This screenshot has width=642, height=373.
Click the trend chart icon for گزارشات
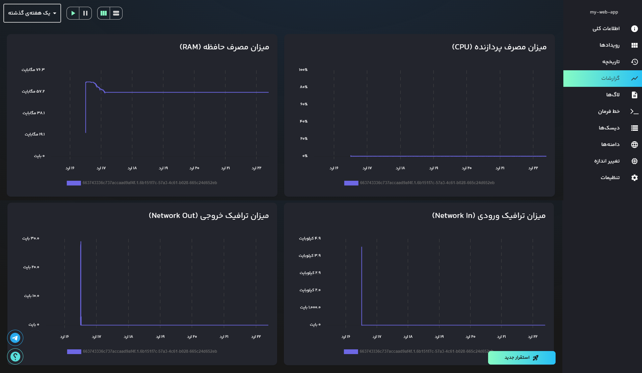click(635, 78)
